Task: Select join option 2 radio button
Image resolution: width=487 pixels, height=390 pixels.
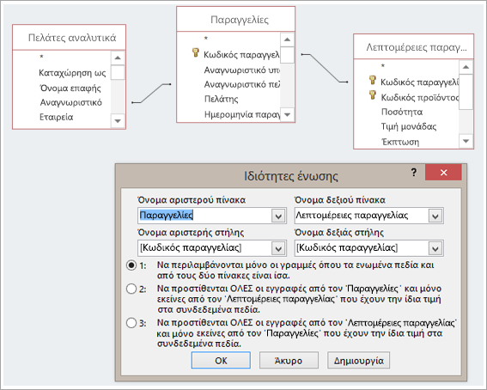Action: [x=131, y=289]
